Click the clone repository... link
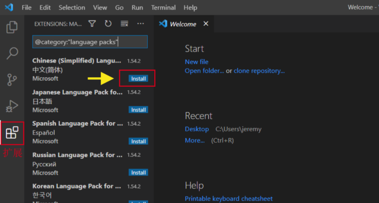Image resolution: width=379 pixels, height=203 pixels. 259,71
